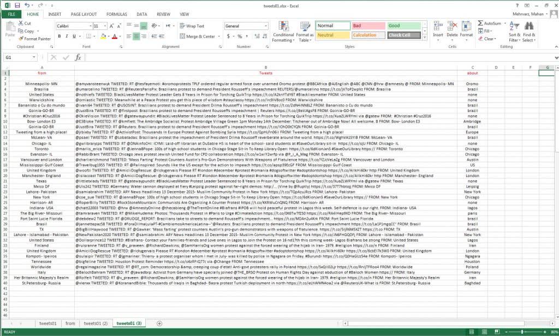559x336 pixels.
Task: Toggle Underline formatting
Action: [x=74, y=37]
